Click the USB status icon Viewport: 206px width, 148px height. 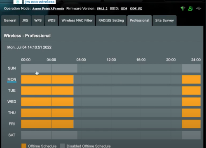tap(199, 9)
